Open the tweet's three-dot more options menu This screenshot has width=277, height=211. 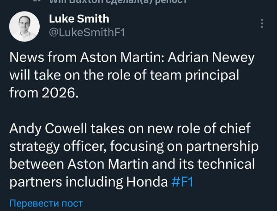click(262, 23)
